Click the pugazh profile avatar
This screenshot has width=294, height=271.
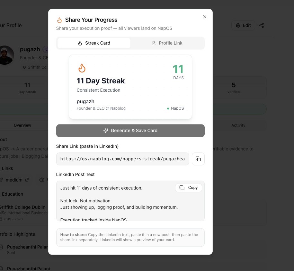[x=6, y=55]
